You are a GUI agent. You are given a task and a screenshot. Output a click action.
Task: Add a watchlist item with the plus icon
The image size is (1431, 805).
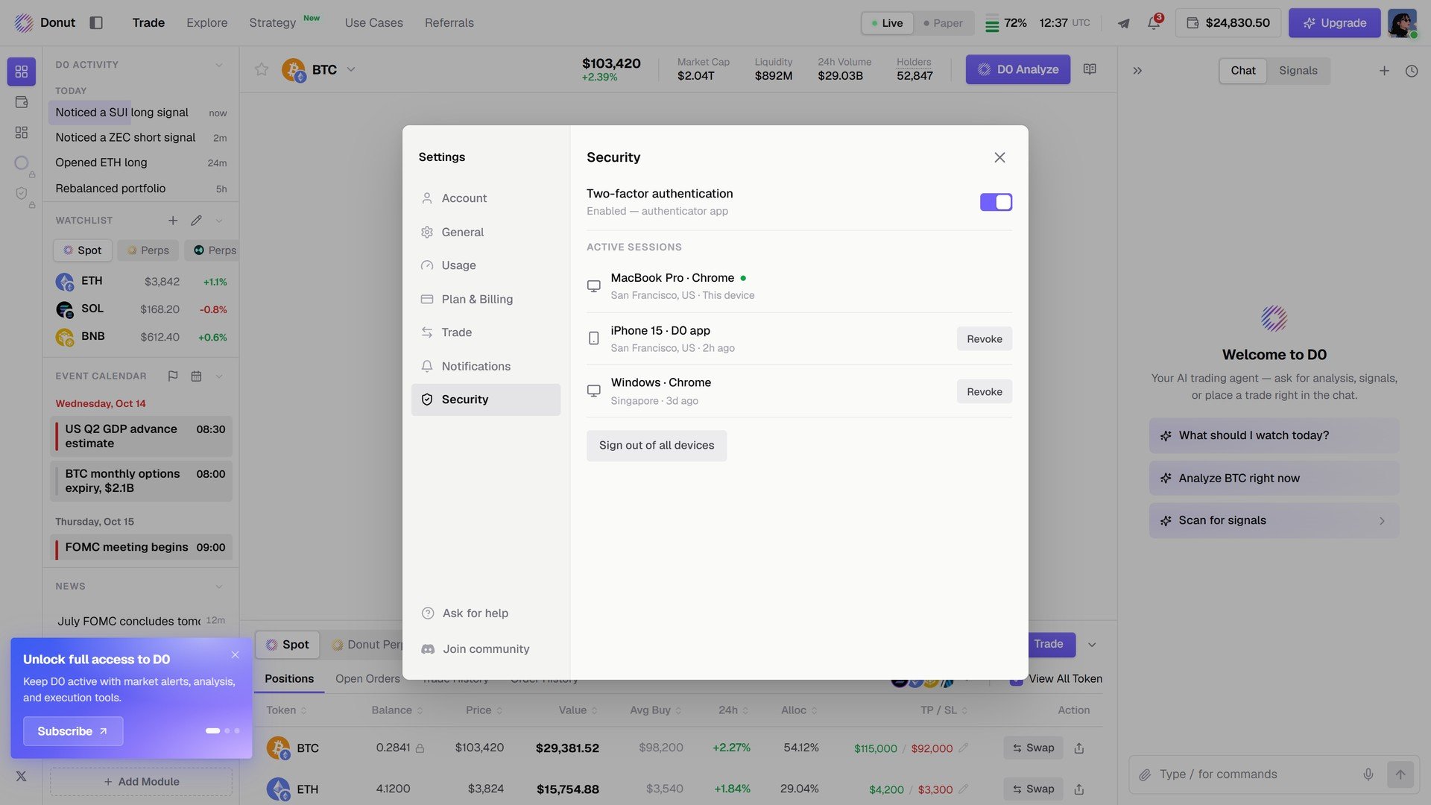(173, 221)
